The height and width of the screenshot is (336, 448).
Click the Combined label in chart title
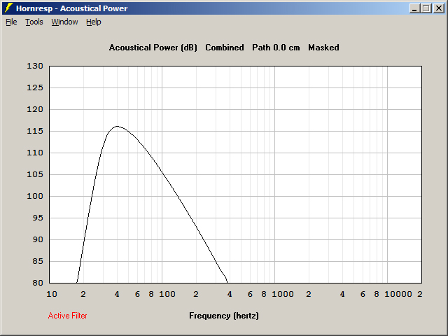point(225,48)
